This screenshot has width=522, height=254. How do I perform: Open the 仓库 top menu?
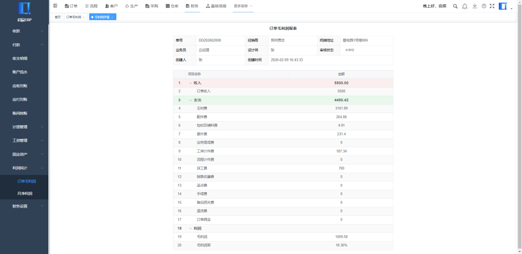(x=172, y=6)
